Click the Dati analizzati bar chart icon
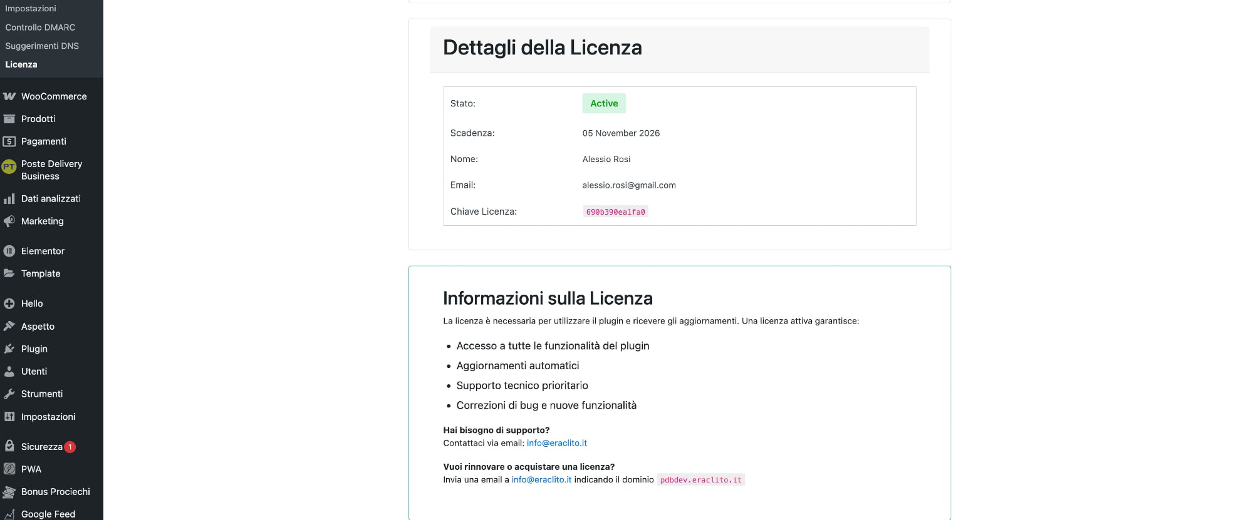 point(9,199)
